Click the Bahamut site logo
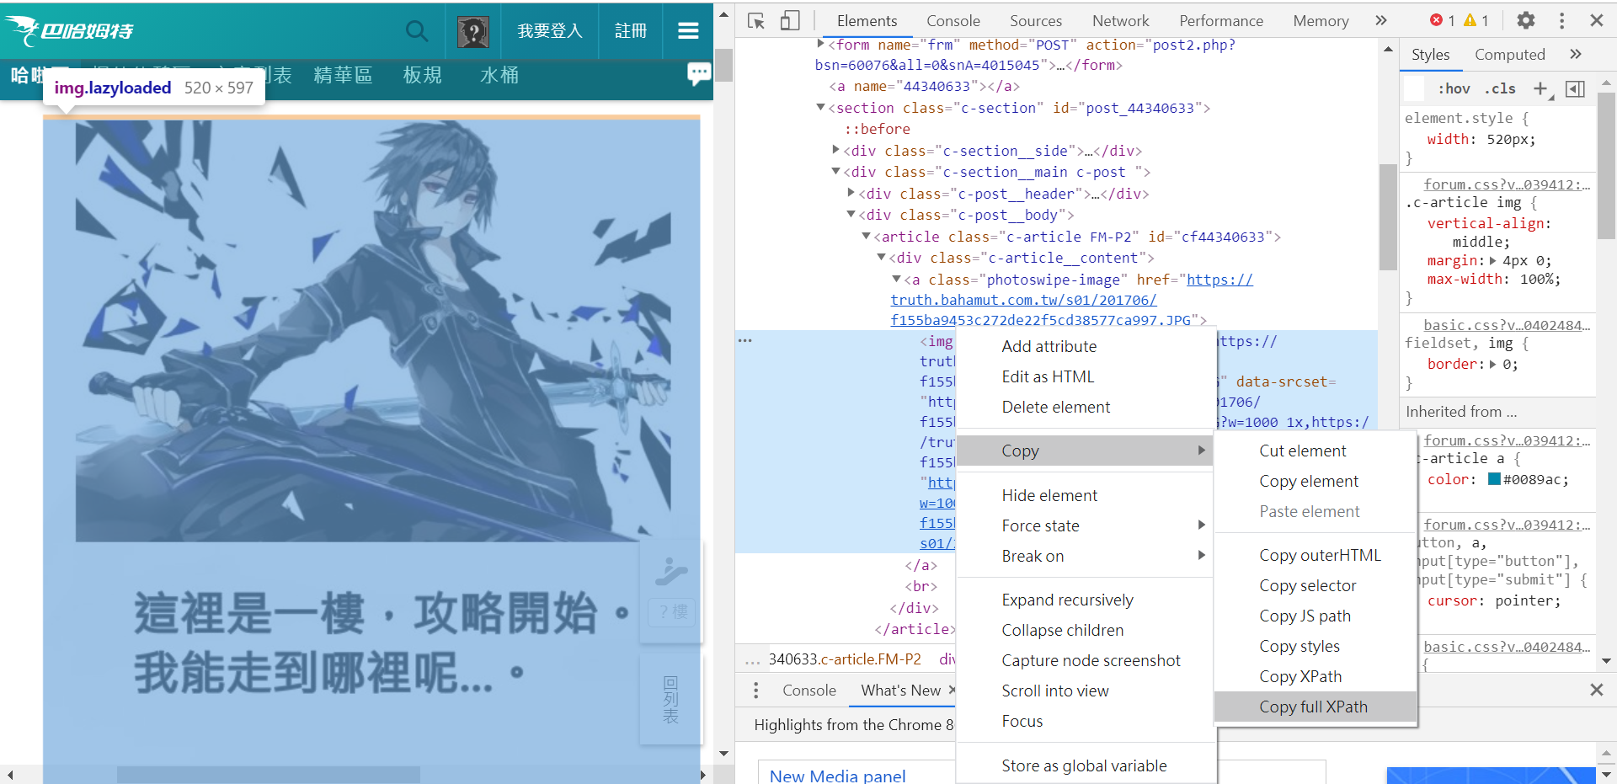This screenshot has width=1617, height=784. click(x=69, y=31)
